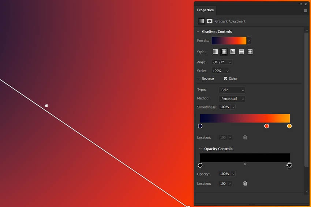The height and width of the screenshot is (207, 311).
Task: Disable the Dither checkbox
Action: coord(225,79)
